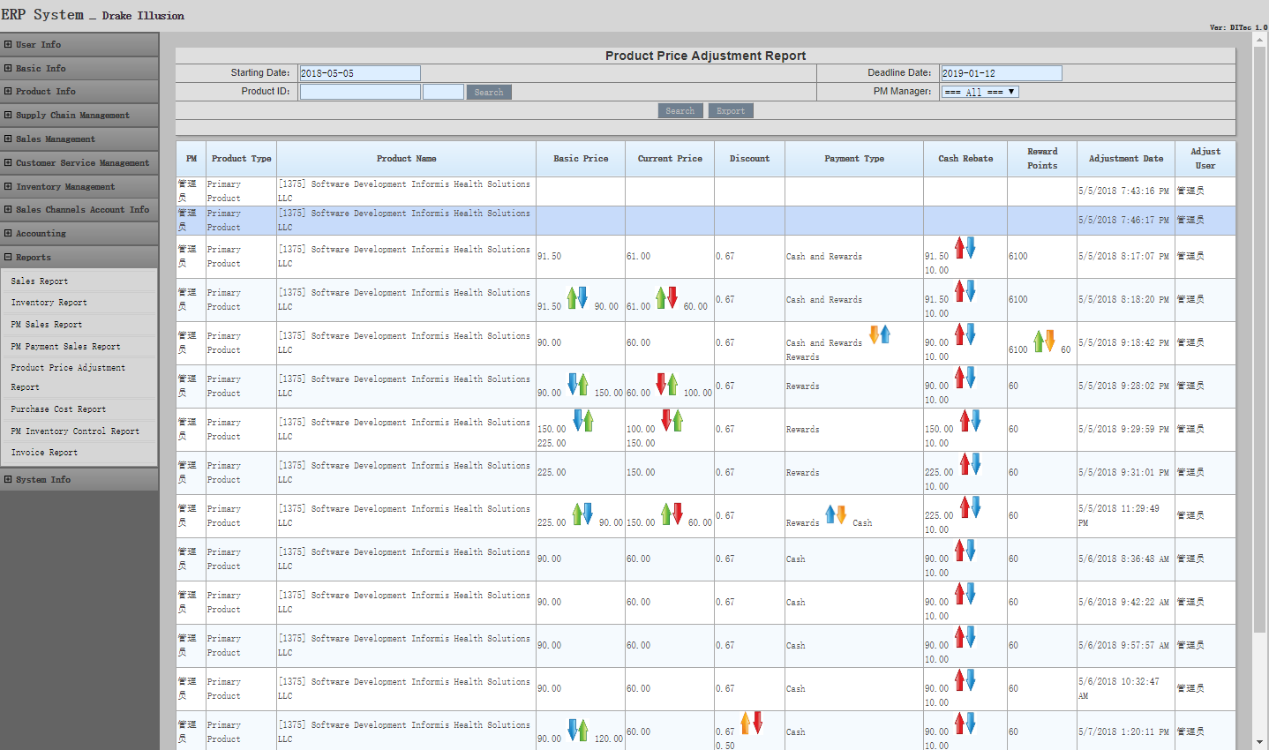Open Product Price Adjustment Report item
Screen dimensions: 1269x750
(68, 377)
